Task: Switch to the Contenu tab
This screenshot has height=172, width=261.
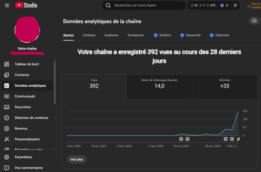Action: click(89, 35)
